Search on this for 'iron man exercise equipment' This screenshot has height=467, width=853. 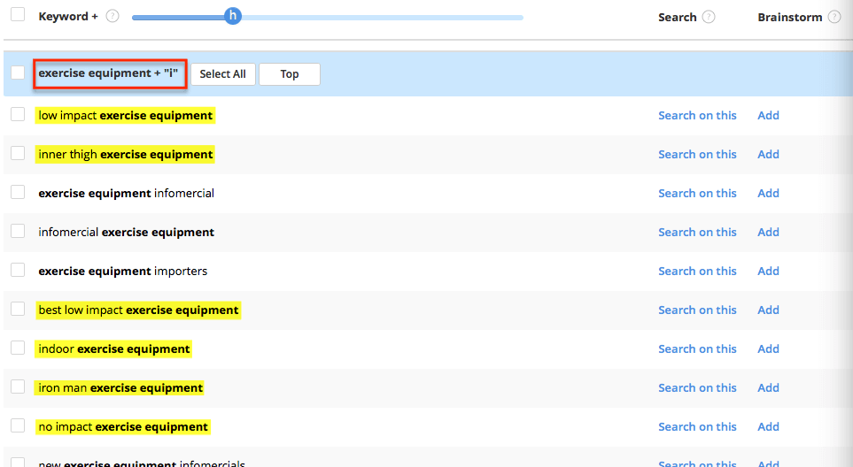pos(697,387)
